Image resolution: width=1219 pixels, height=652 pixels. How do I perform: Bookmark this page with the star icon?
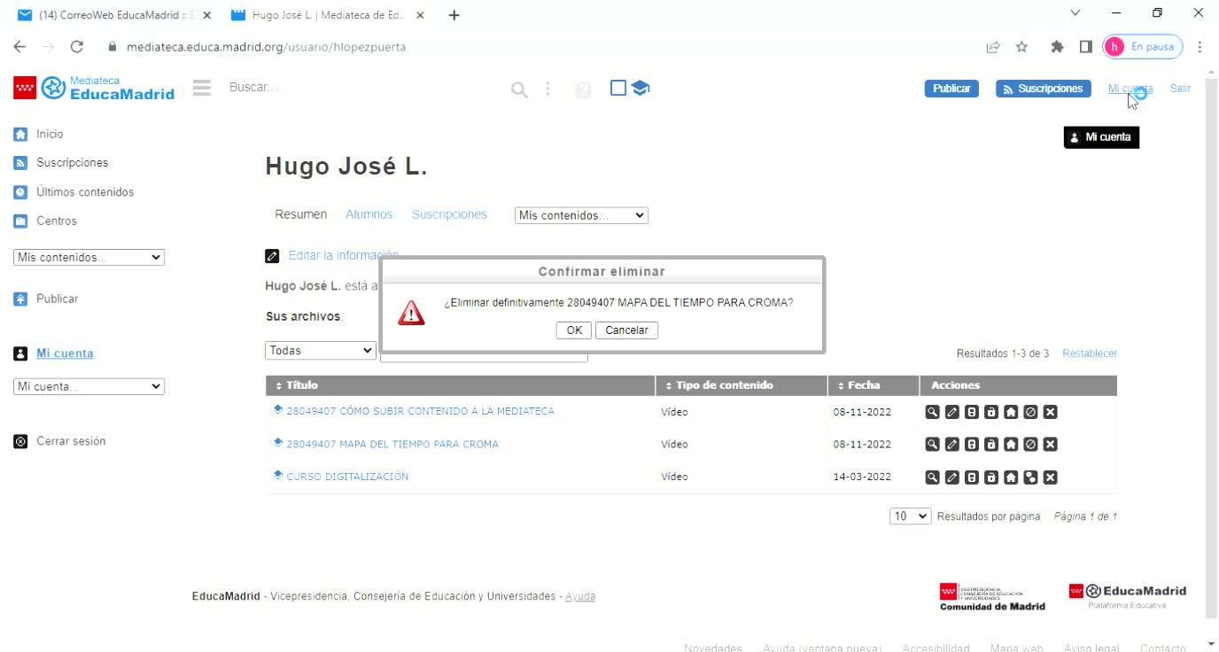tap(1021, 47)
